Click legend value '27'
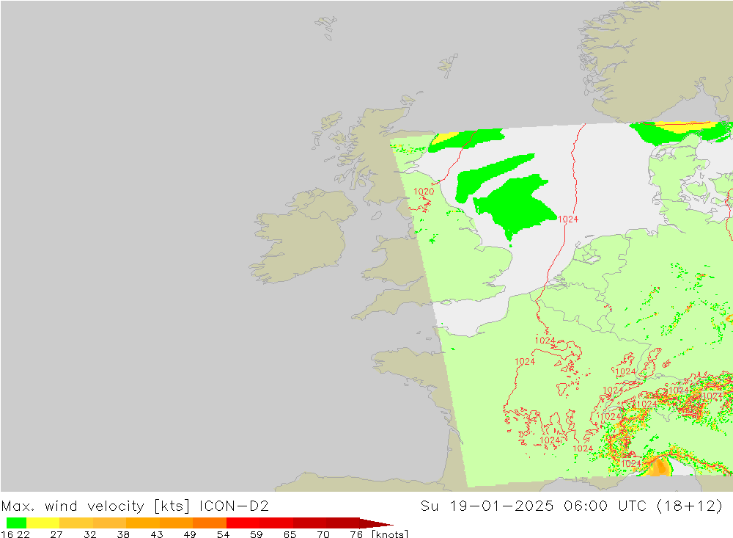The width and height of the screenshot is (733, 538). tap(56, 534)
